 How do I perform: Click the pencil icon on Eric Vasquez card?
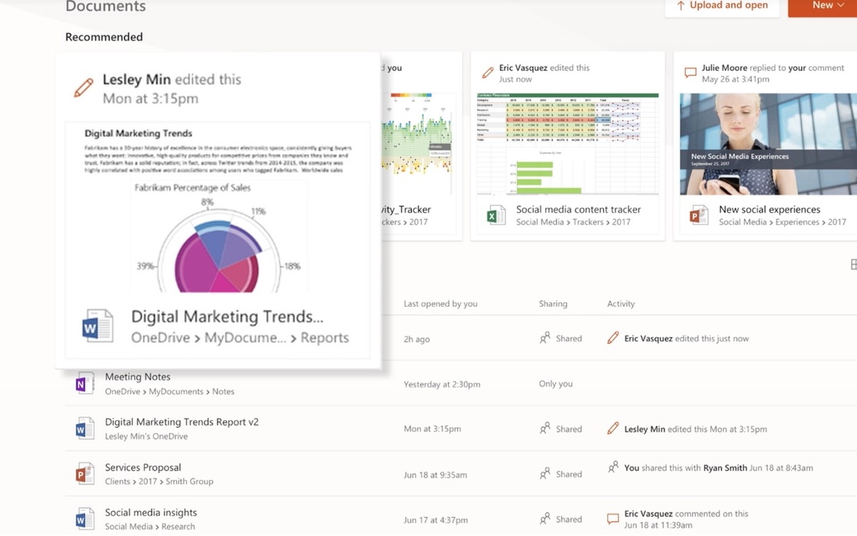(488, 73)
